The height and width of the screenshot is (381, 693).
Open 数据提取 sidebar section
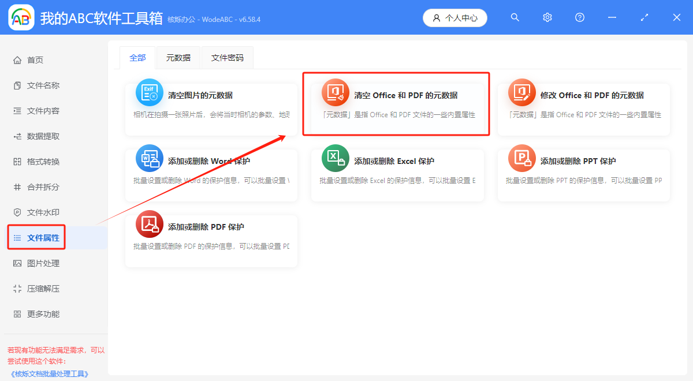[43, 136]
